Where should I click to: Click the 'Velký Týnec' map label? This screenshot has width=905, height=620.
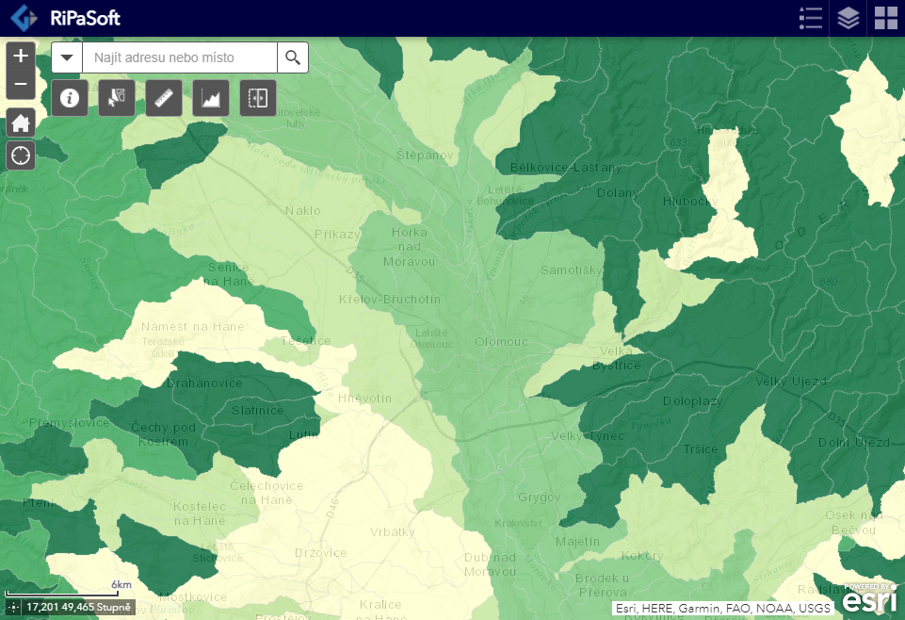click(588, 436)
